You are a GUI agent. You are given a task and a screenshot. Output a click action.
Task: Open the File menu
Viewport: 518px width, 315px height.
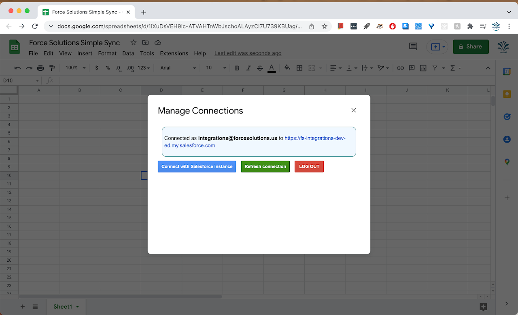pyautogui.click(x=33, y=53)
